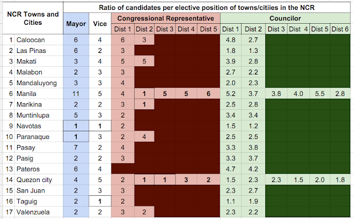The height and width of the screenshot is (219, 353).
Task: Click the Councilor header cell
Action: coord(285,18)
